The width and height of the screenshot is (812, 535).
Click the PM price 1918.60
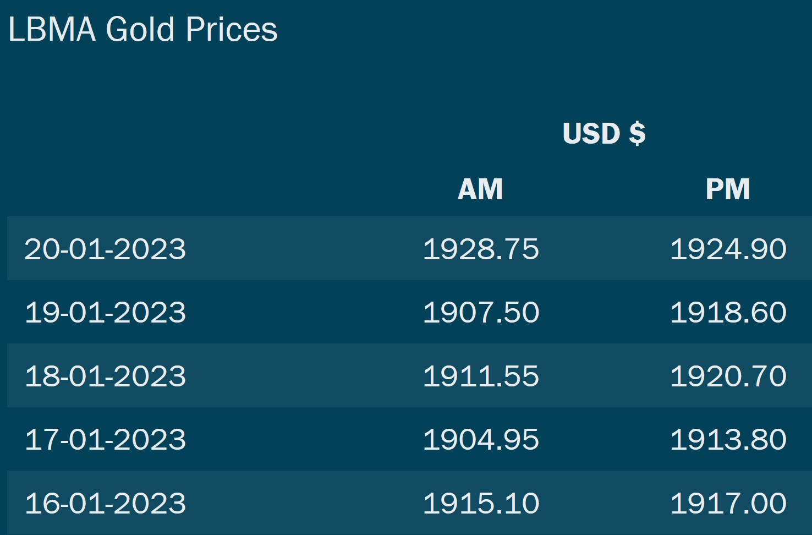click(x=728, y=313)
